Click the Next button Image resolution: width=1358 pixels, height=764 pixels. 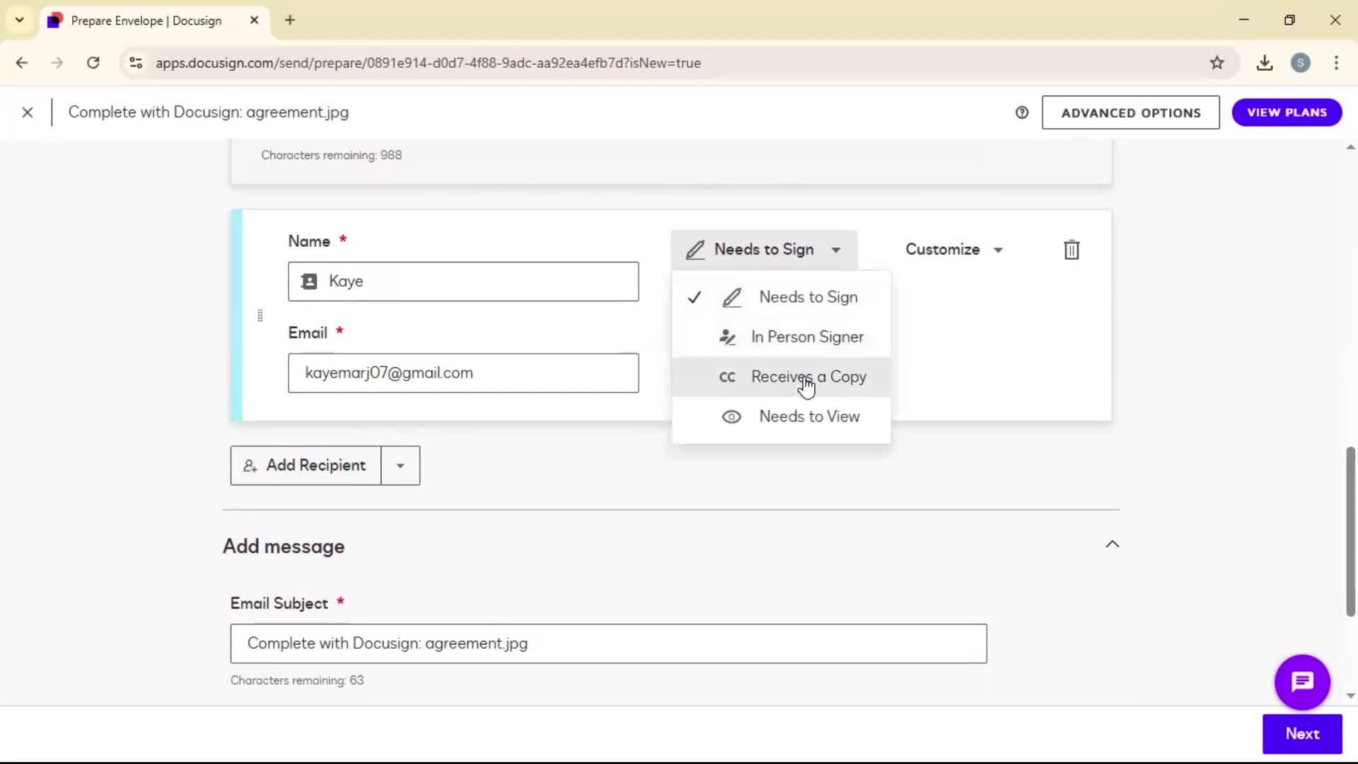pos(1302,734)
